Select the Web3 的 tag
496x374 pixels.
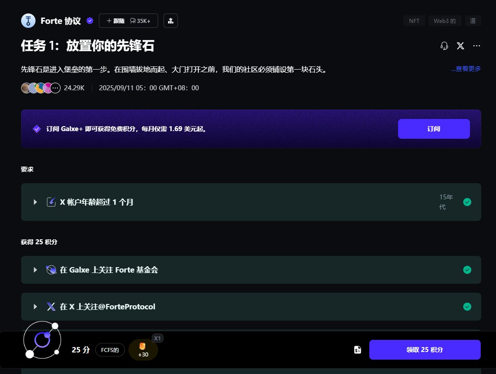click(x=445, y=21)
